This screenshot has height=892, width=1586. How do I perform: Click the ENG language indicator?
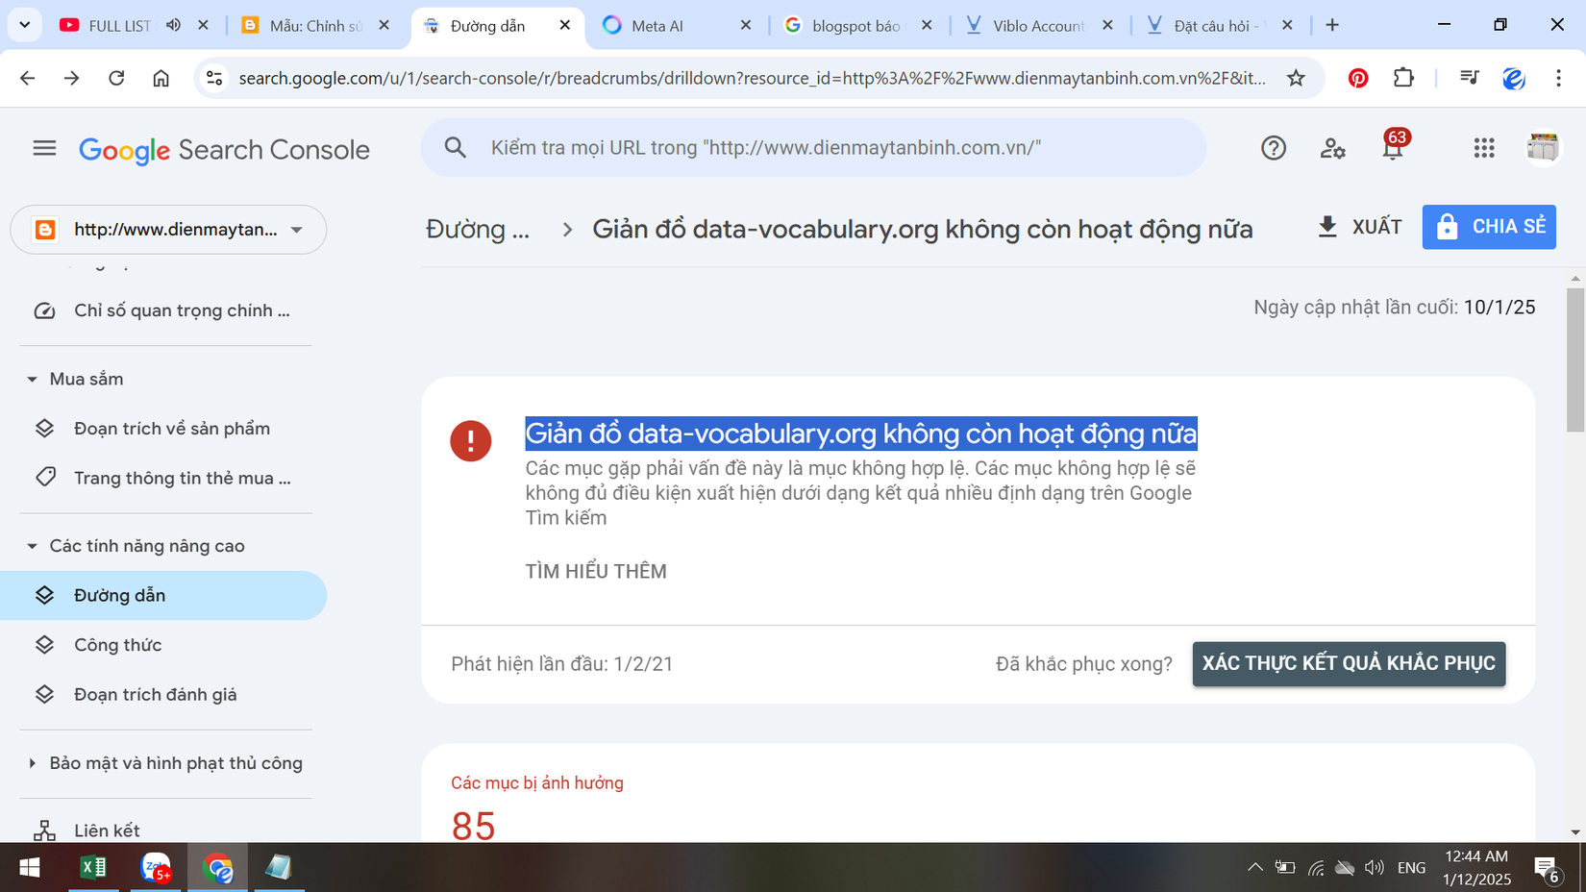(x=1411, y=868)
